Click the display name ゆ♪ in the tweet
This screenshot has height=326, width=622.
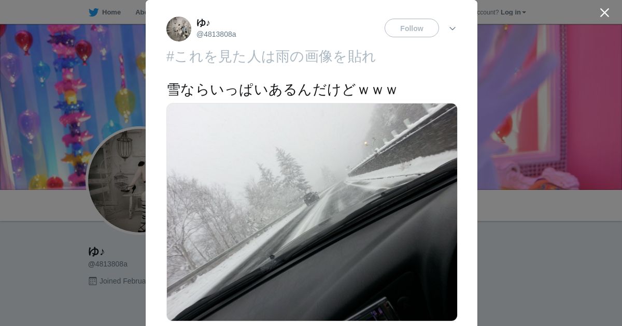point(203,22)
